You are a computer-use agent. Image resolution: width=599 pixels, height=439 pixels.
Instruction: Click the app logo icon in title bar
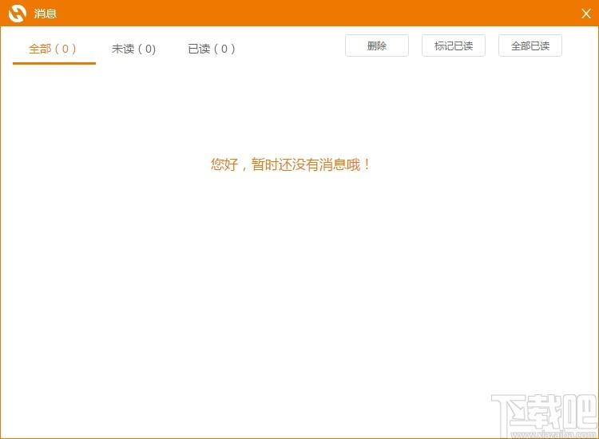pos(18,14)
